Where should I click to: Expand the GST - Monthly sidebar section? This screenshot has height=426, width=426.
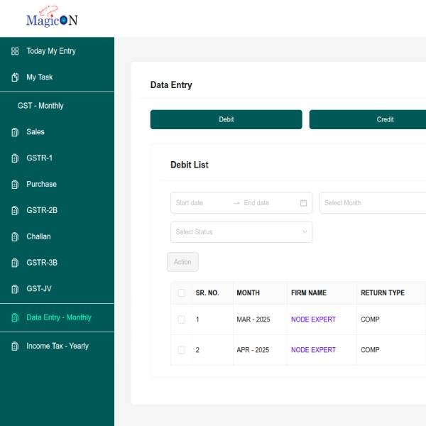[x=40, y=106]
